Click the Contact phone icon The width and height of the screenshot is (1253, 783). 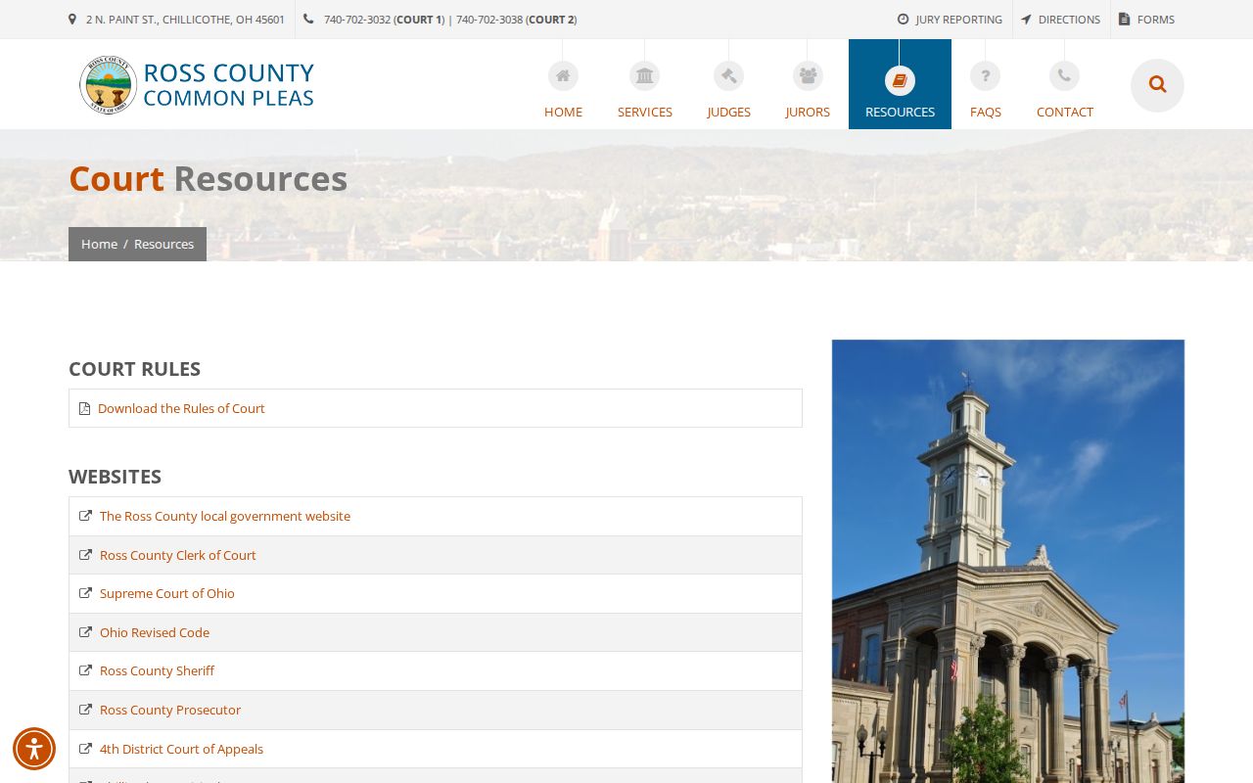click(x=1064, y=76)
